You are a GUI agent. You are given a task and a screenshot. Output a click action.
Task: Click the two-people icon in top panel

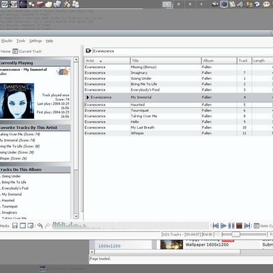click(x=76, y=4)
